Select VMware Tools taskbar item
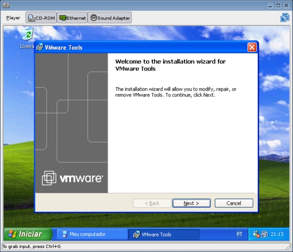The image size is (293, 252). click(164, 234)
